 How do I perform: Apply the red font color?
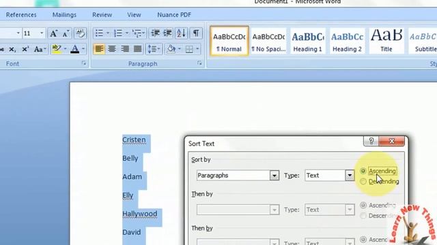pyautogui.click(x=75, y=49)
